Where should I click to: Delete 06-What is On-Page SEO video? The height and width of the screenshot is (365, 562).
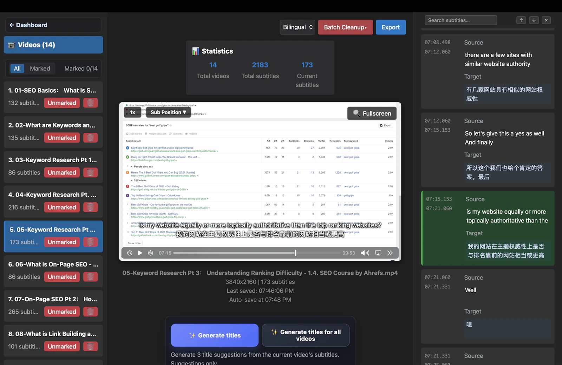[90, 277]
